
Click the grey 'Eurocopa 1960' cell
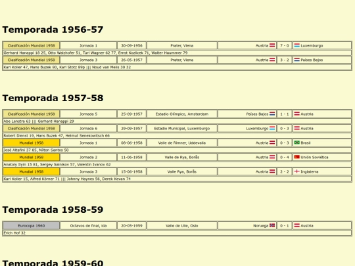[32, 225]
